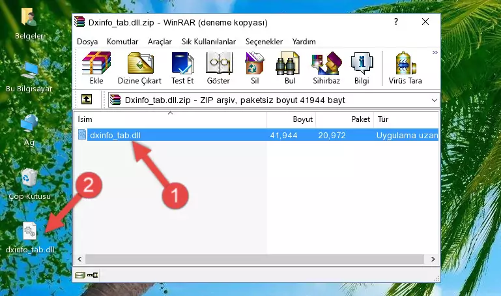Select the Çöp Kutusu recycle bin icon
The height and width of the screenshot is (296, 501).
coord(30,184)
